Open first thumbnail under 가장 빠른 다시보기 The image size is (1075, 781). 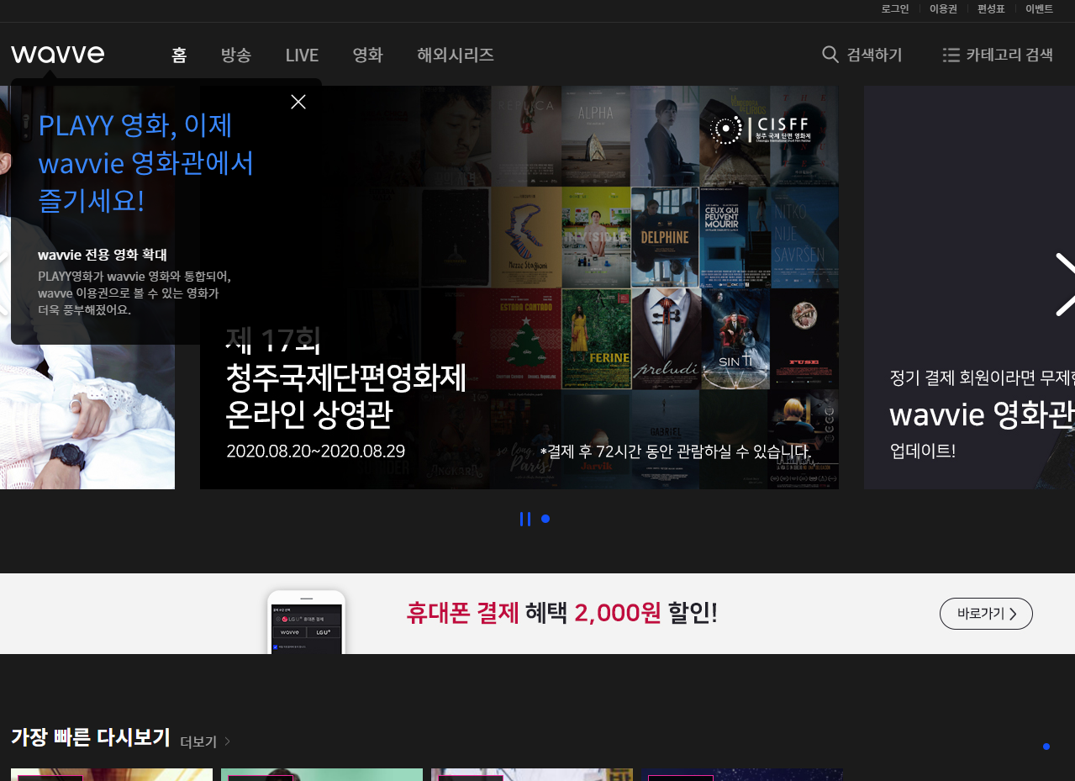(112, 774)
